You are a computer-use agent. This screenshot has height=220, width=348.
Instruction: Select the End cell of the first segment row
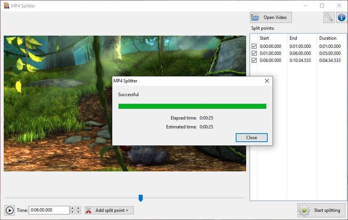click(x=300, y=46)
